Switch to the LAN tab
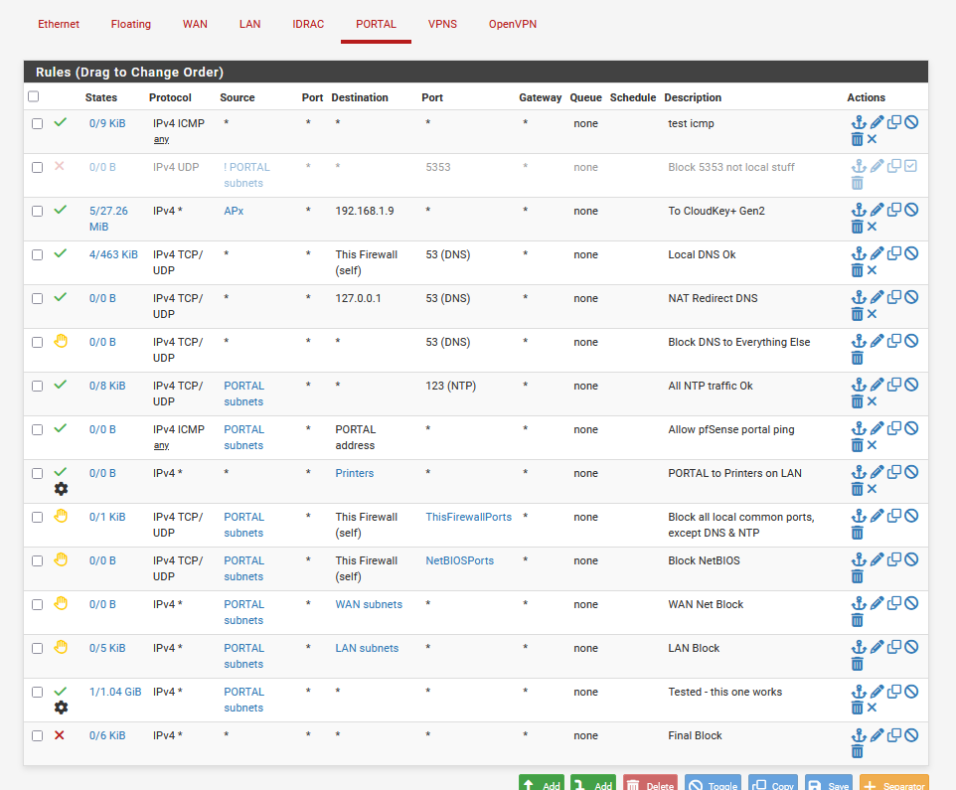The width and height of the screenshot is (956, 790). coord(250,24)
